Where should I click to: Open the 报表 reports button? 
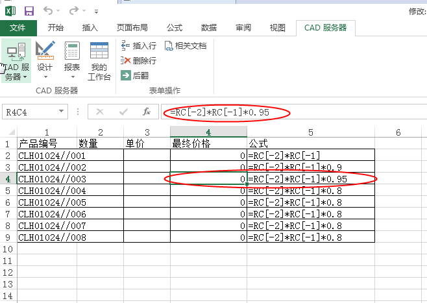72,62
